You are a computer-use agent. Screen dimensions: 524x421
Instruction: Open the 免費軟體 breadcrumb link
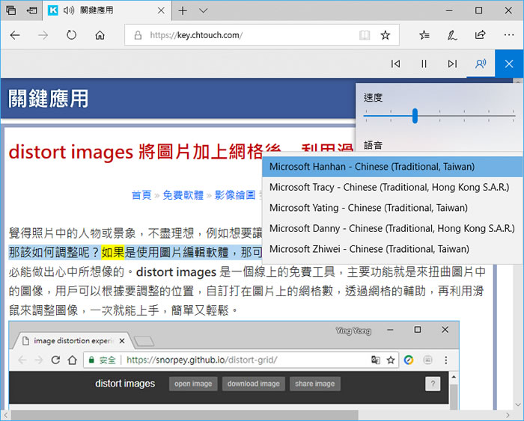[x=183, y=195]
